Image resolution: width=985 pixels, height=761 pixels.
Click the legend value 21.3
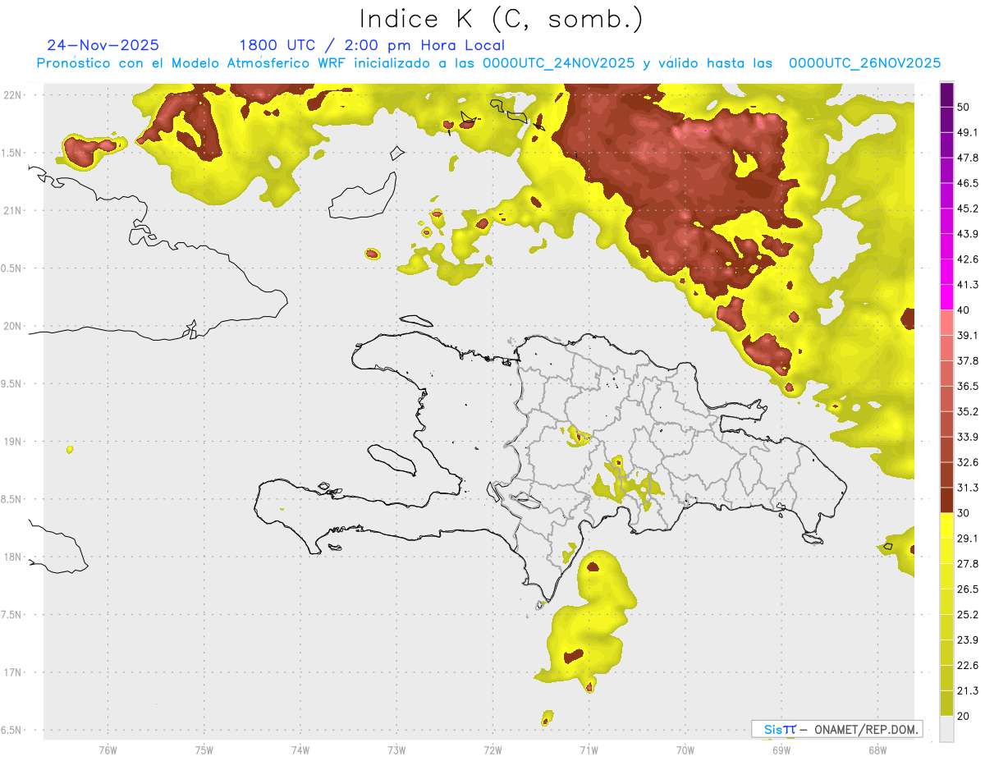(x=969, y=690)
